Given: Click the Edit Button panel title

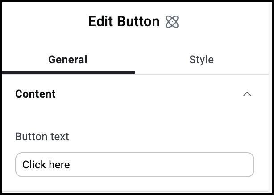Looking at the screenshot, I should [x=124, y=22].
